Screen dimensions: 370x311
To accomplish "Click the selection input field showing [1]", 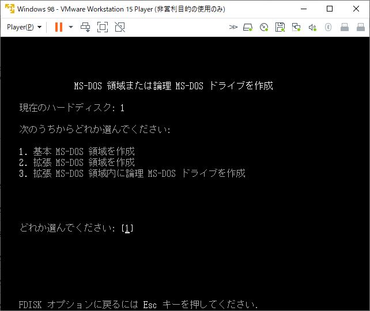I will 127,228.
